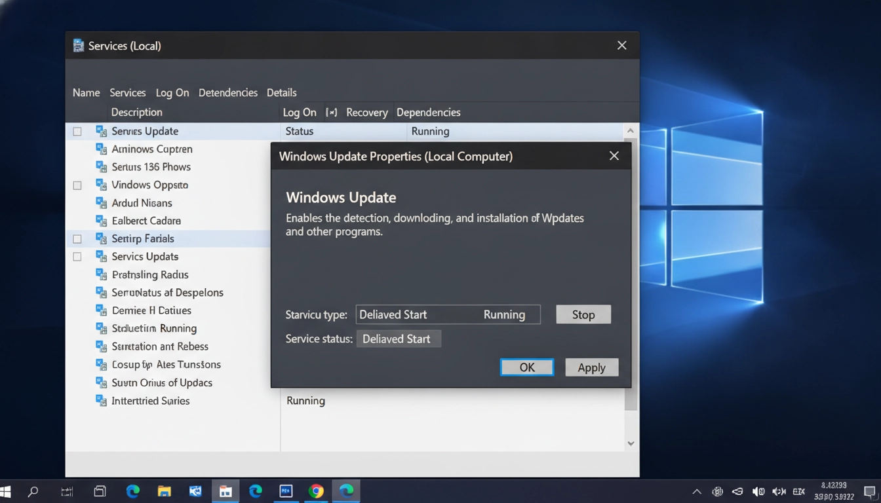881x503 pixels.
Task: Open the Windows Start menu
Action: [5, 491]
